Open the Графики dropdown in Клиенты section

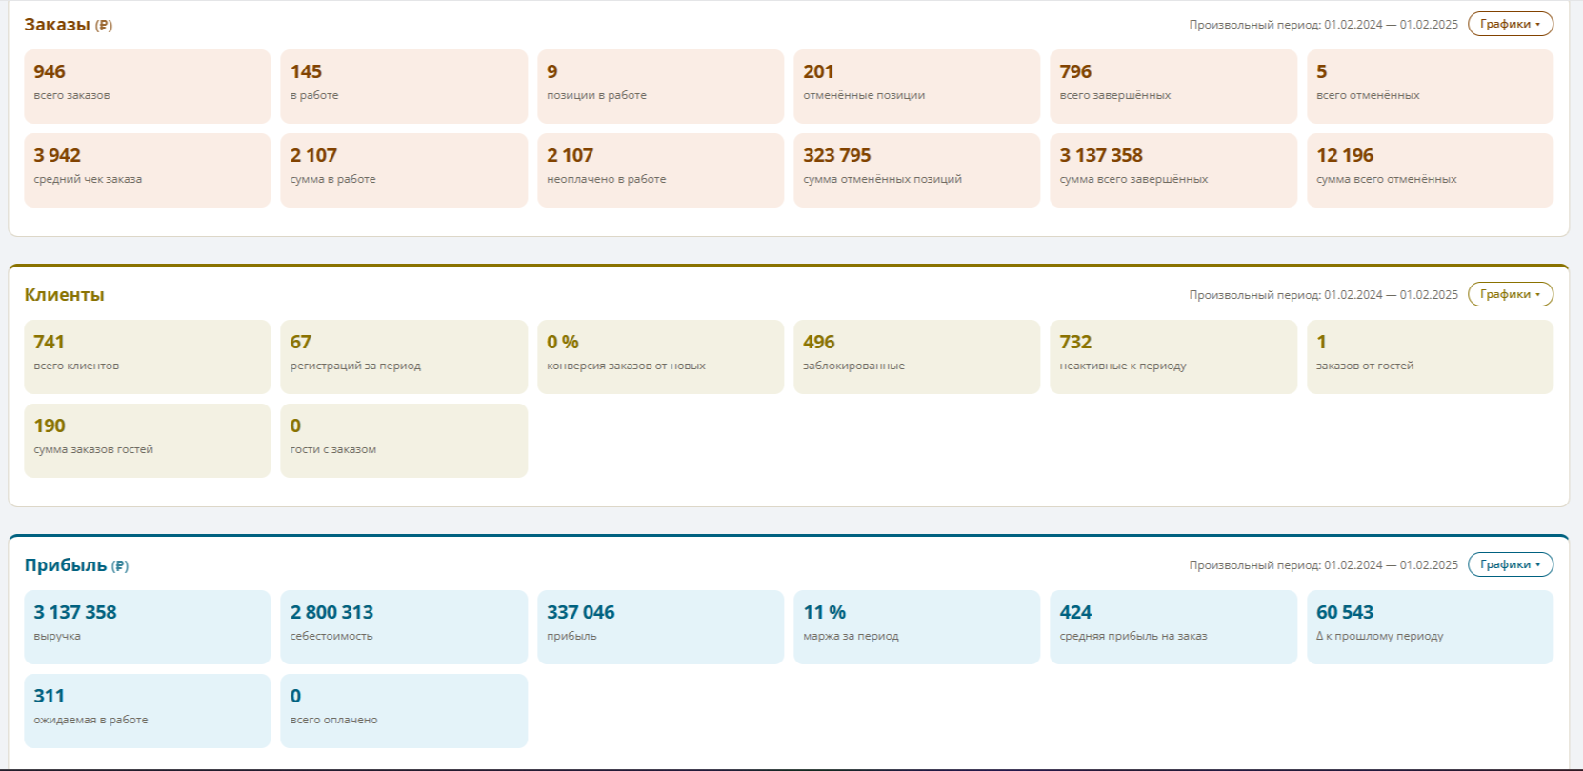(x=1510, y=294)
